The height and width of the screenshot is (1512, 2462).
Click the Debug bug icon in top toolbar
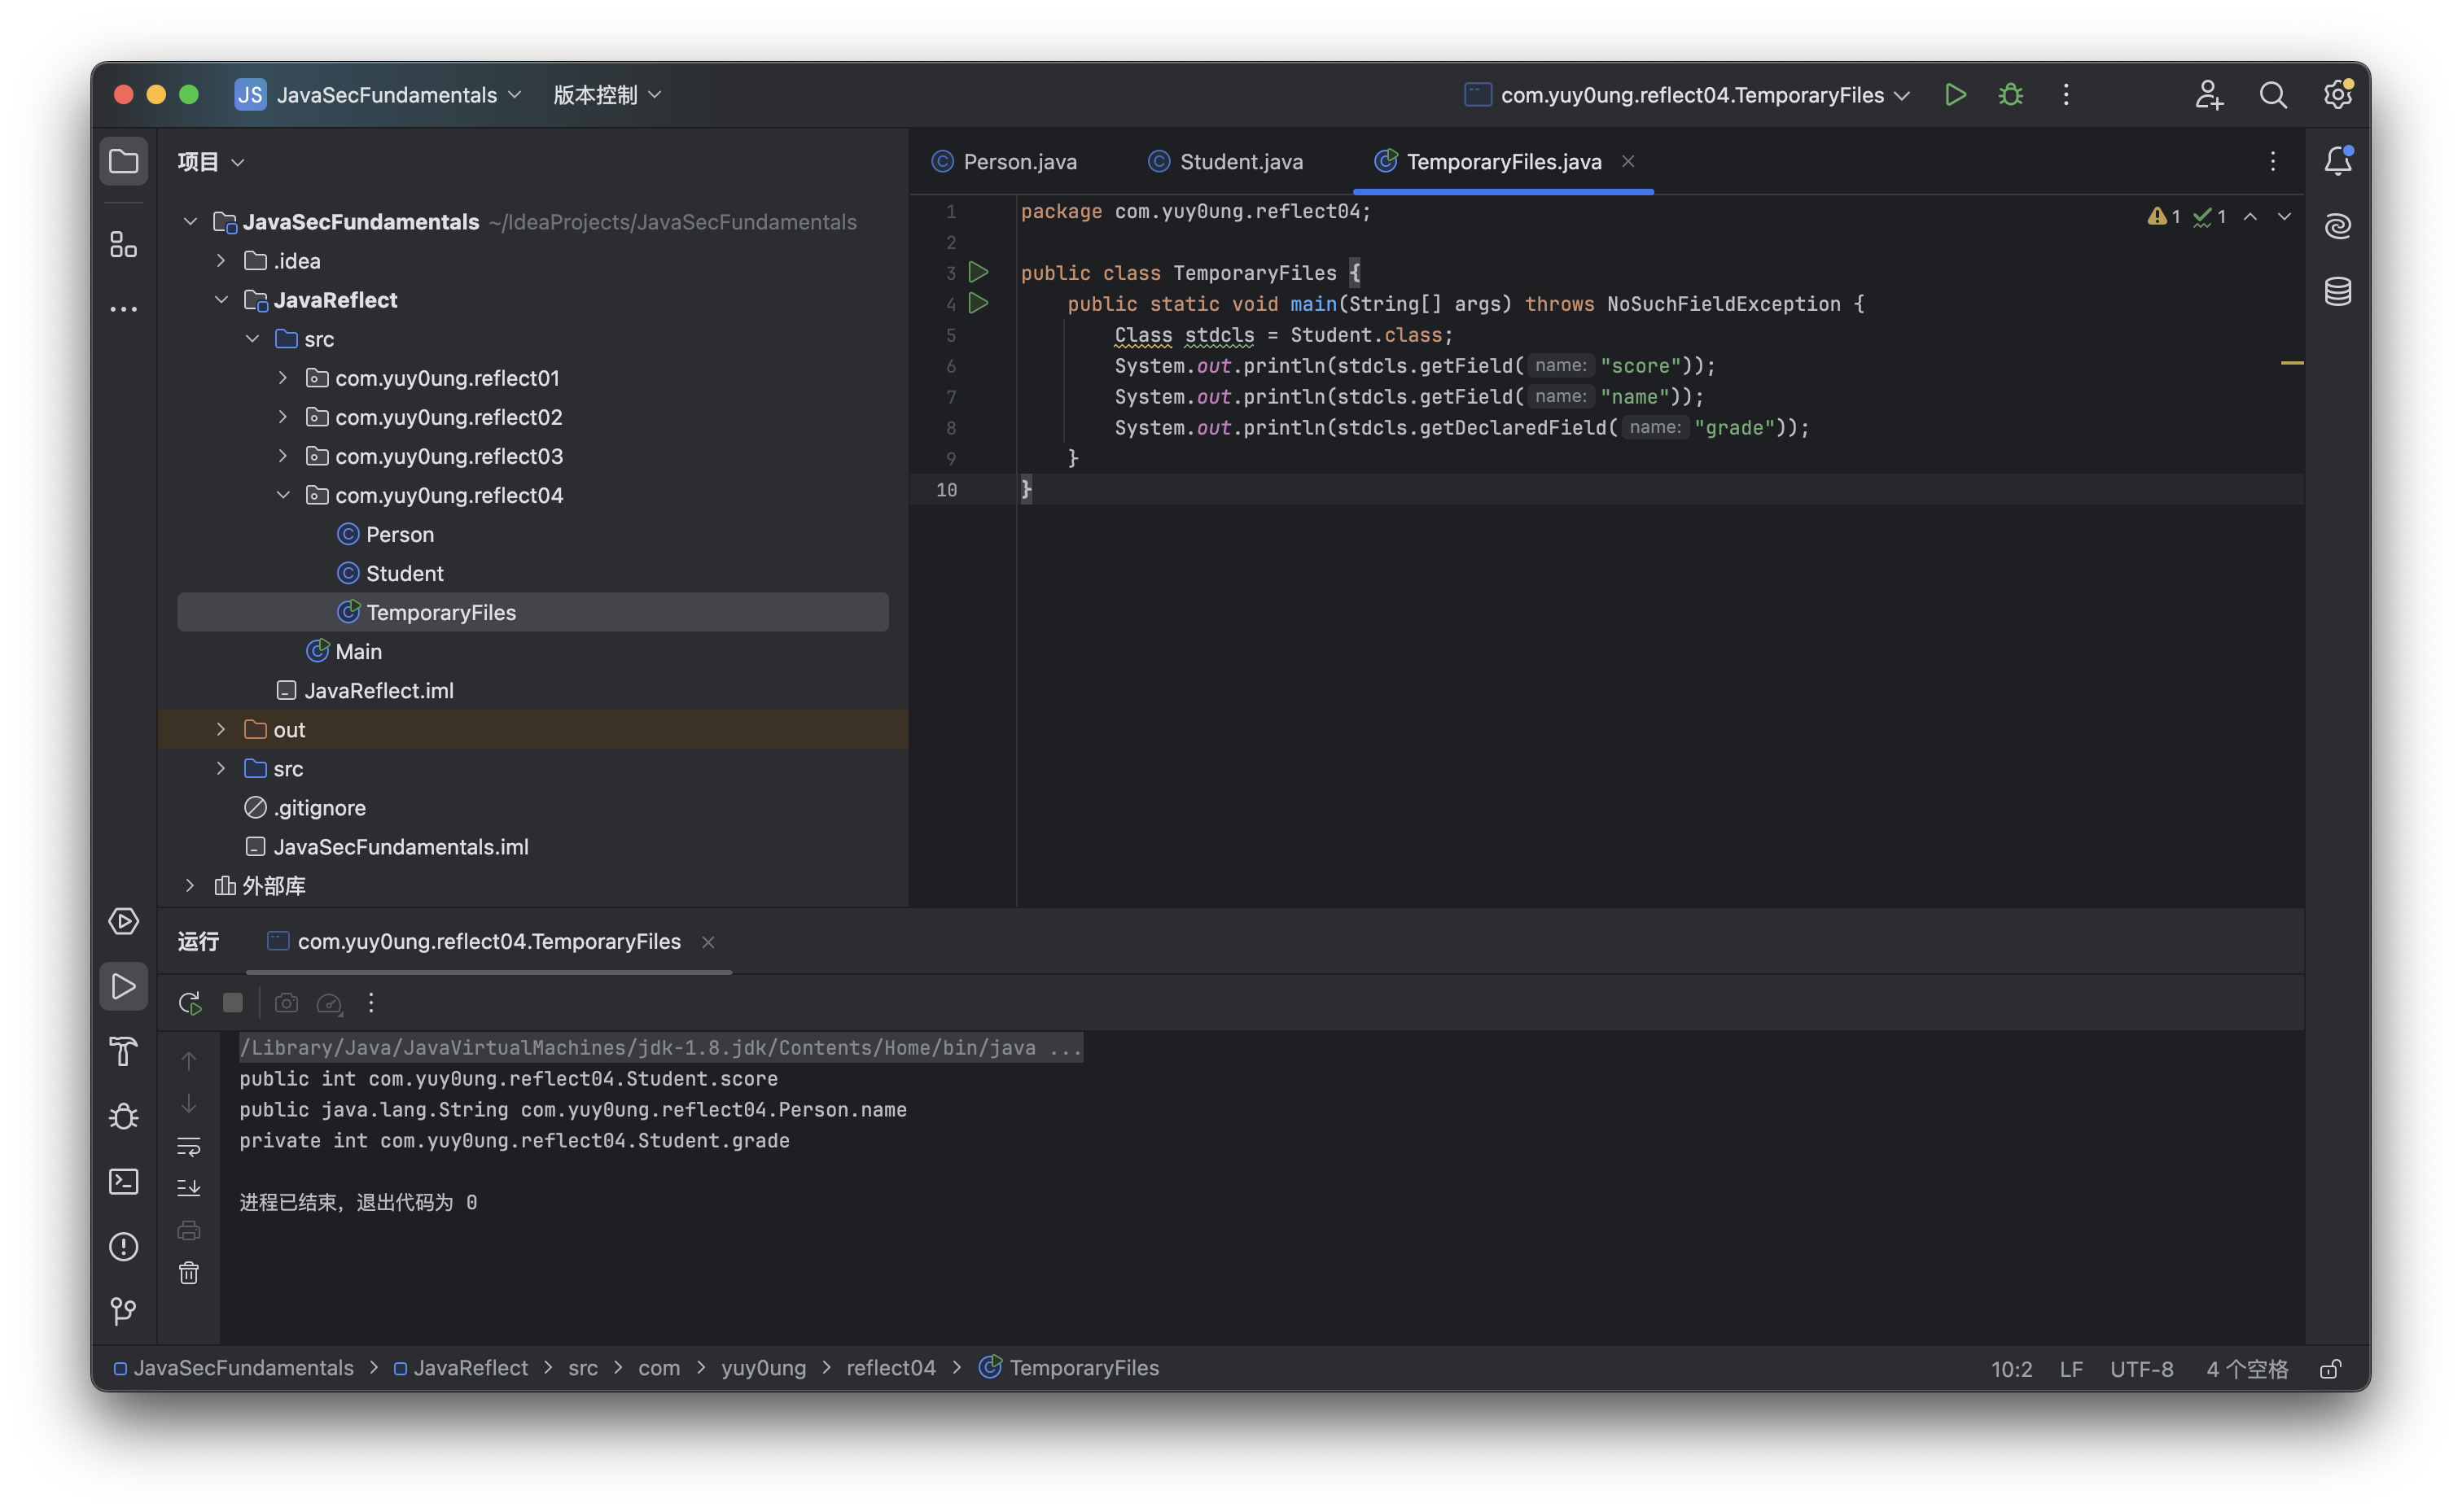[x=2010, y=95]
